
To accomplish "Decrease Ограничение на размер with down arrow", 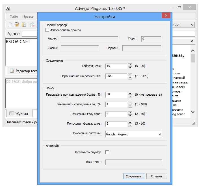I will pos(130,78).
